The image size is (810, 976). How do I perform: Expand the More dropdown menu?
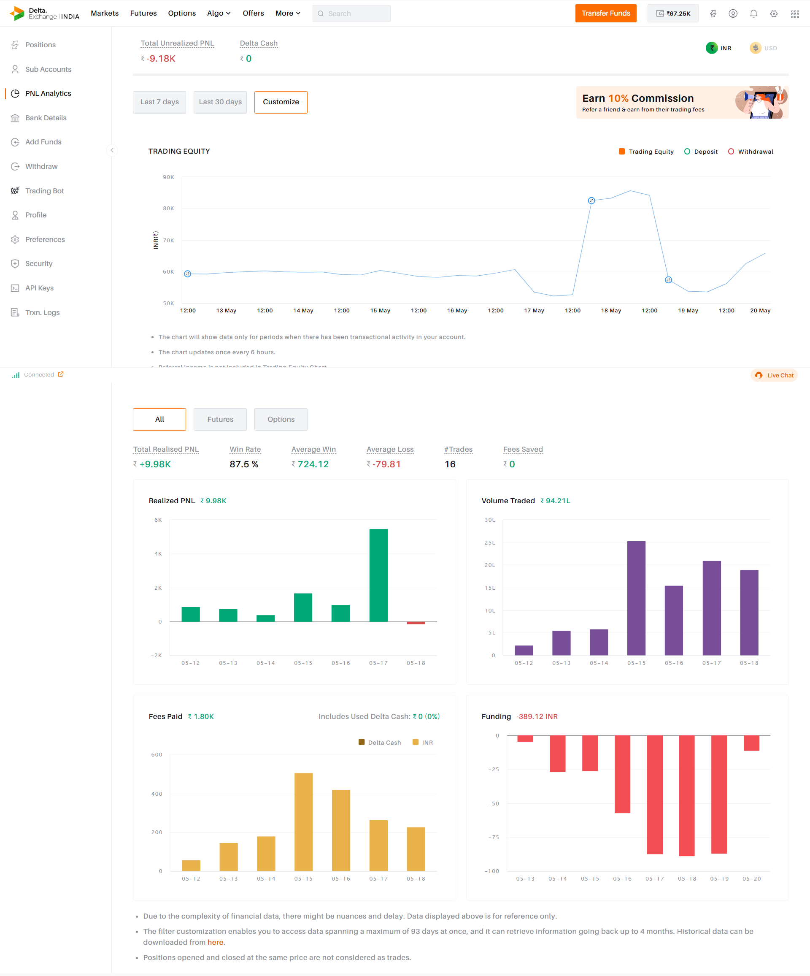coord(287,13)
